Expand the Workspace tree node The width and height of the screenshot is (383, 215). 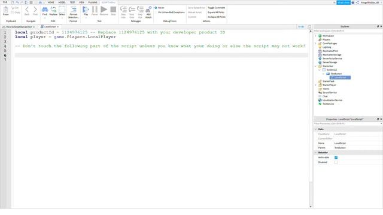(x=315, y=36)
